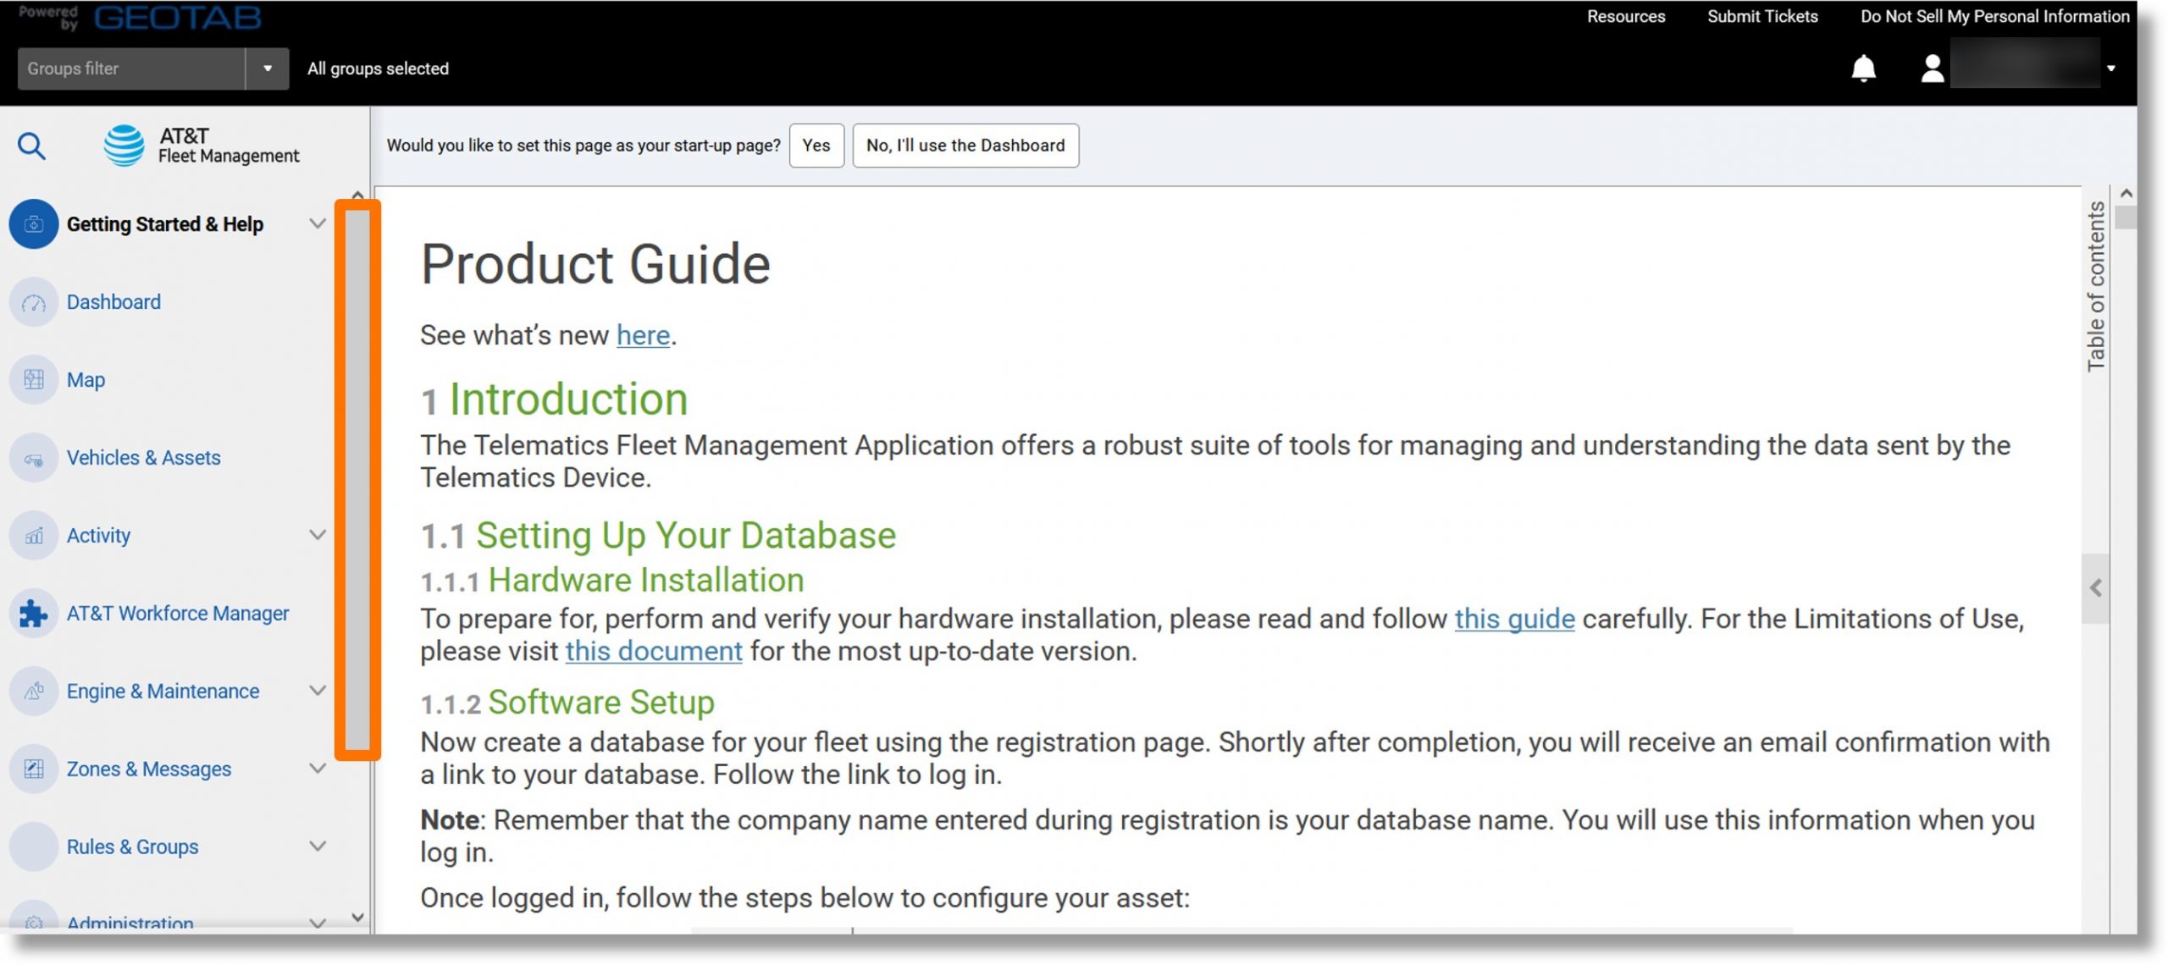This screenshot has height=965, width=2168.
Task: Click Yes to set startup page
Action: (x=816, y=144)
